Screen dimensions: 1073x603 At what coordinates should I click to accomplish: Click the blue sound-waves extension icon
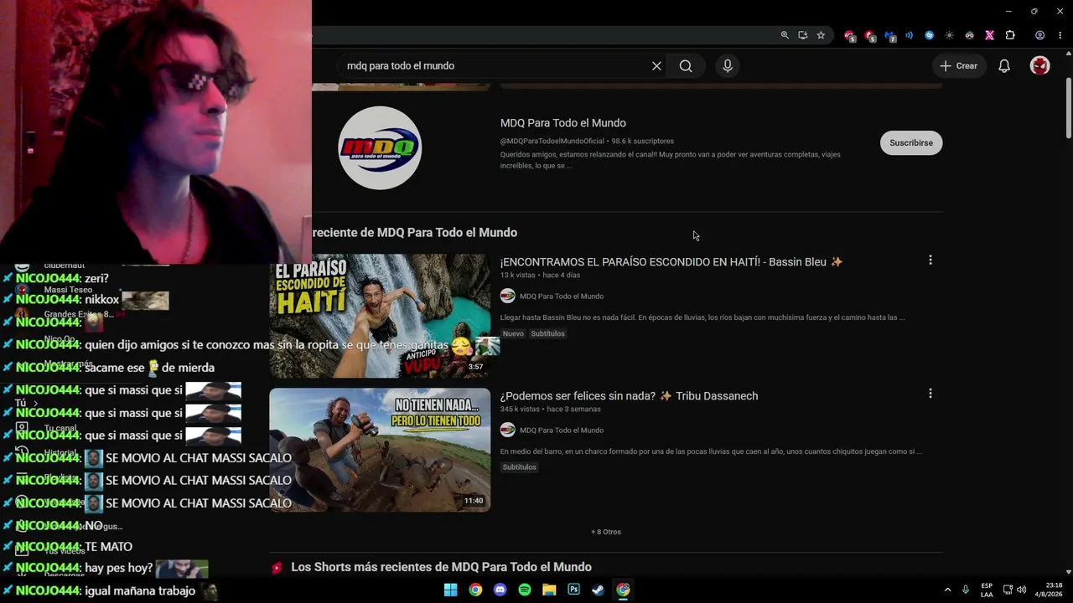[909, 35]
